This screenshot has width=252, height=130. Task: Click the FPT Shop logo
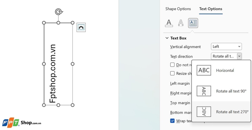[22, 123]
